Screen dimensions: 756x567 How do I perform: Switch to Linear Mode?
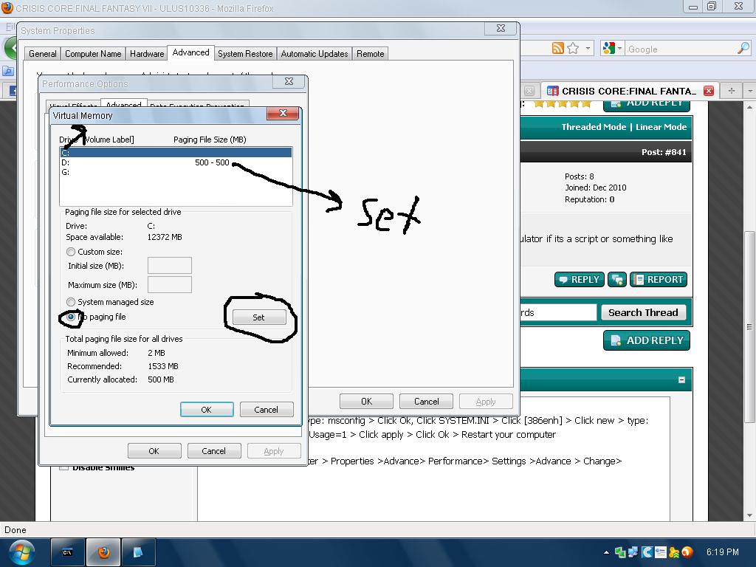661,127
